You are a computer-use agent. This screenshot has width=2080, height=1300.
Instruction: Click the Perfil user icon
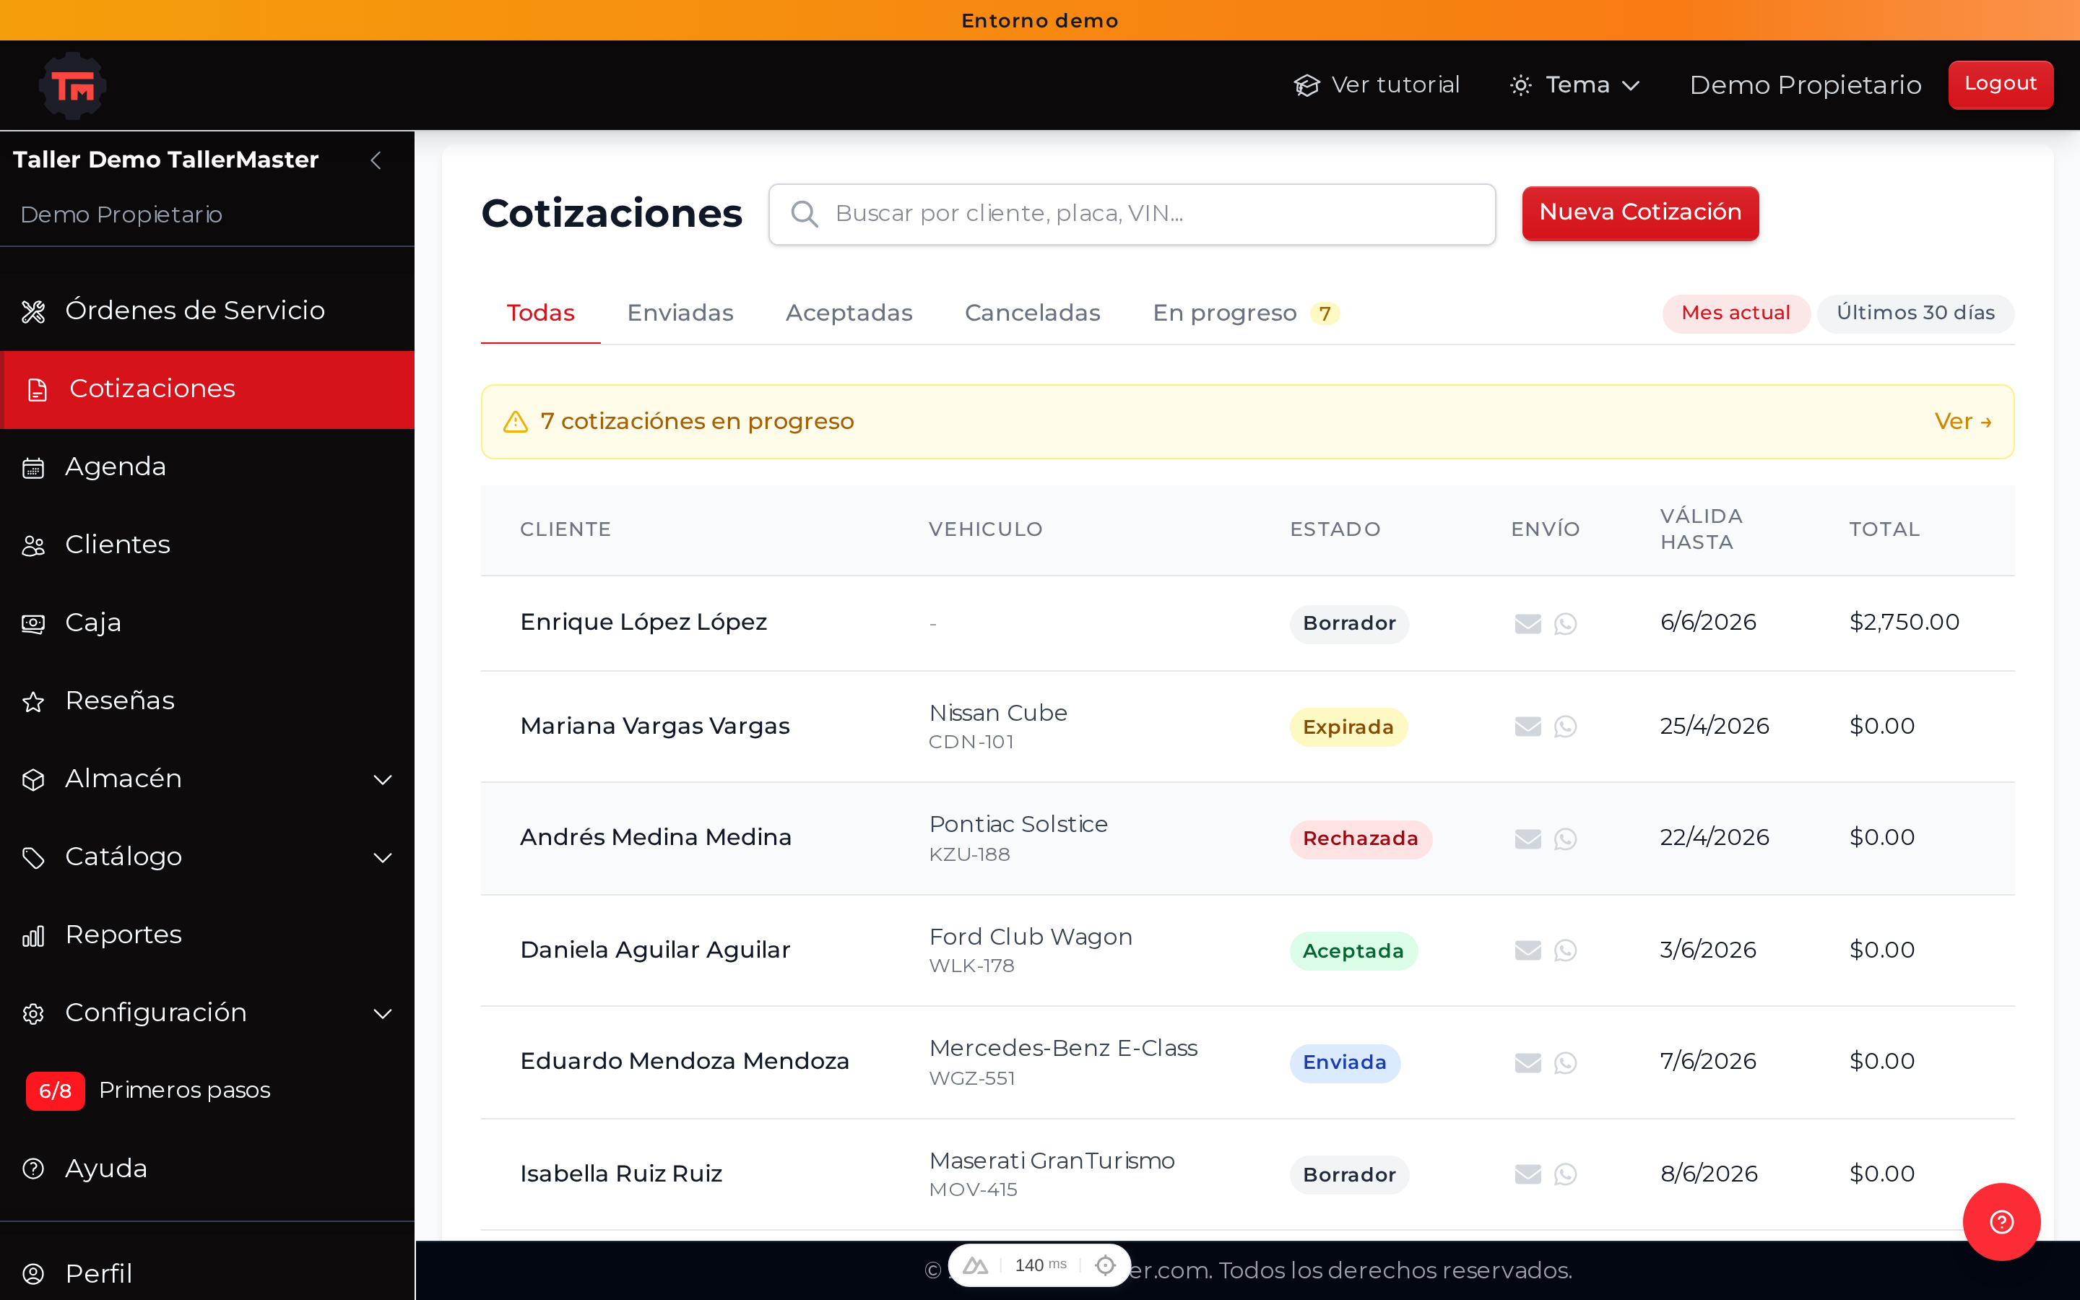pos(32,1274)
